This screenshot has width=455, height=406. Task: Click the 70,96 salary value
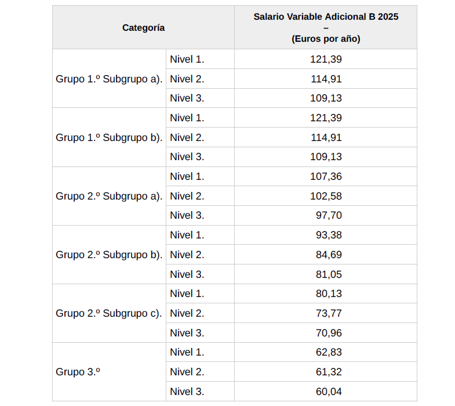pos(329,333)
